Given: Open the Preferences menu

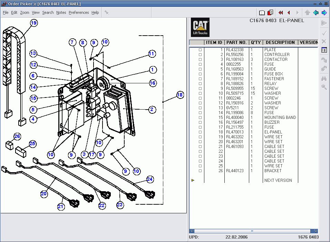Looking at the screenshot, I should [x=79, y=12].
